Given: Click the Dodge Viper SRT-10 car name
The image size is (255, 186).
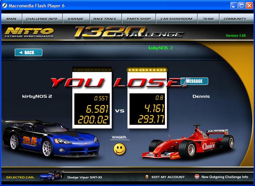Looking at the screenshot, I should click(x=84, y=177).
